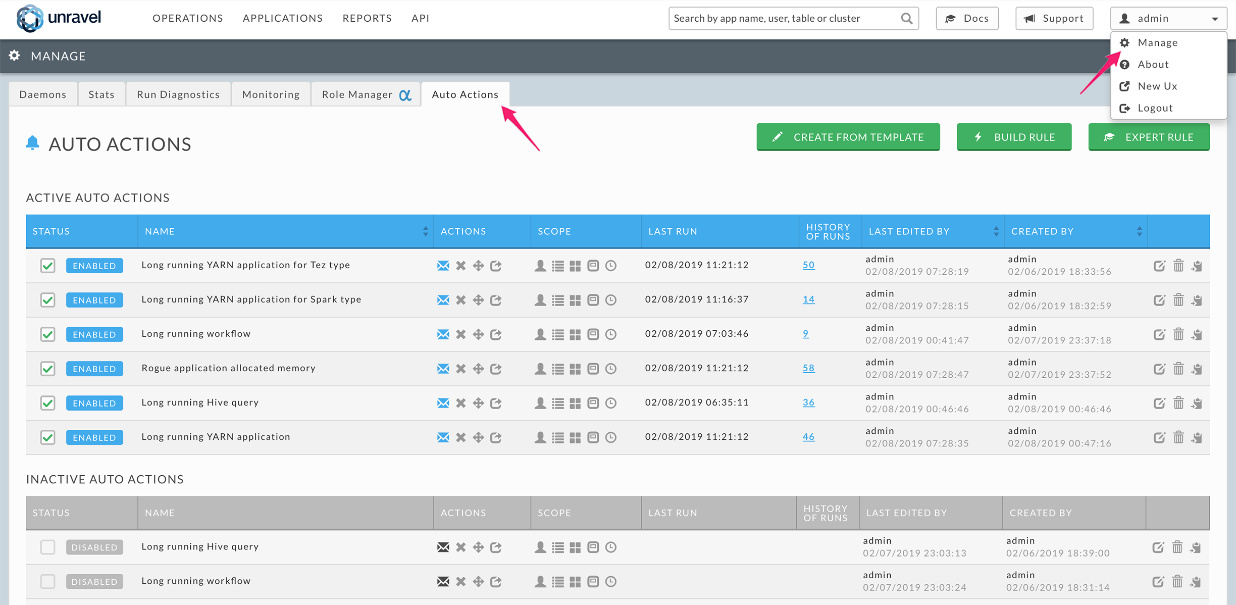Uncheck Rogue application allocated memory checkbox
This screenshot has height=605, width=1236.
[47, 369]
